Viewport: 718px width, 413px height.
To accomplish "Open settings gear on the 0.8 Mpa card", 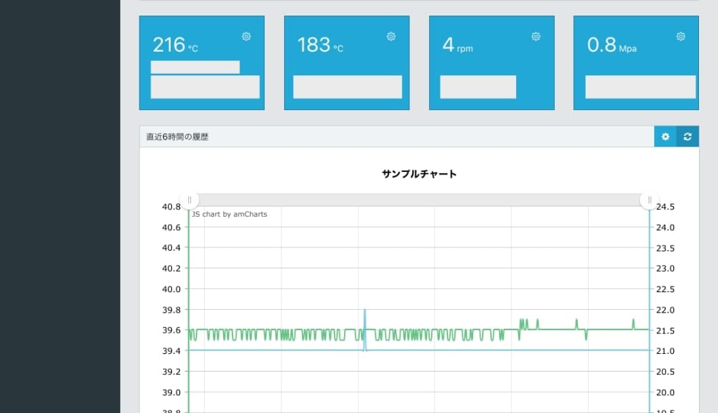I will click(681, 36).
